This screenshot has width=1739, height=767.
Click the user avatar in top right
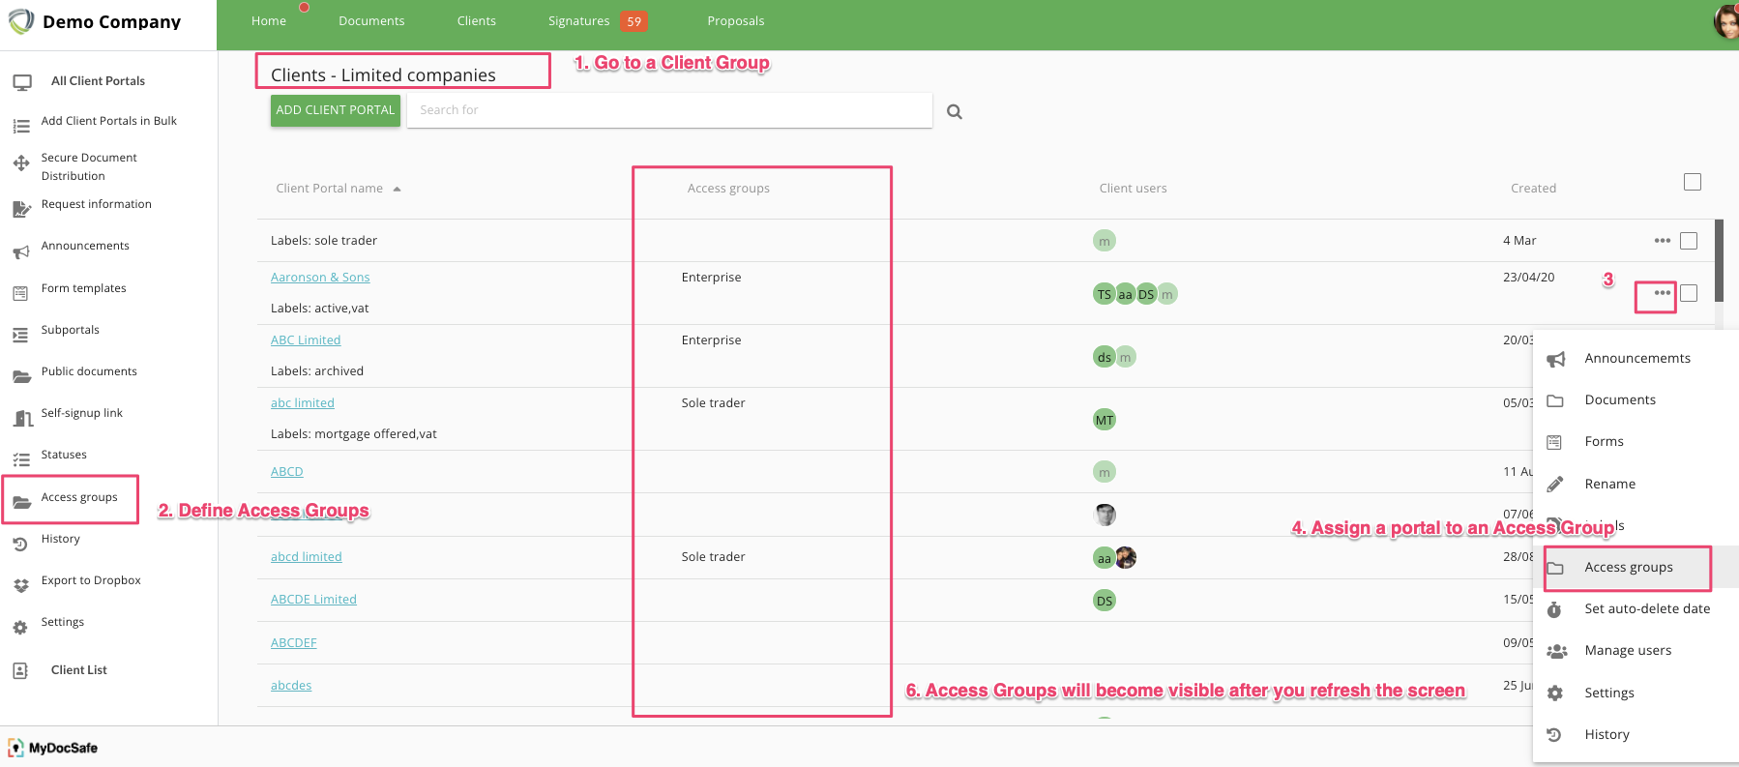(1725, 21)
